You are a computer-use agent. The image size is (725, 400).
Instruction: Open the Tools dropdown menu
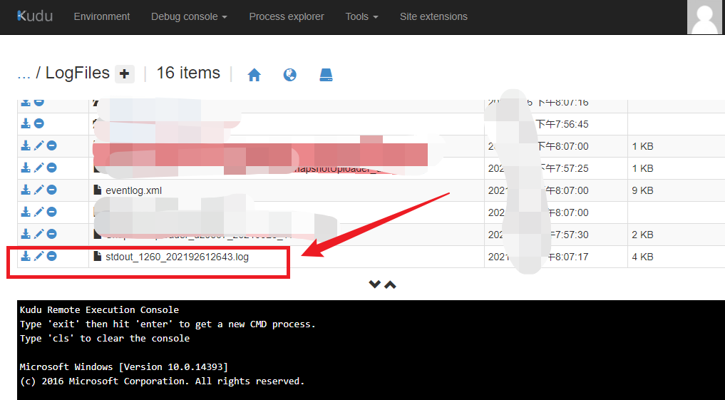pyautogui.click(x=361, y=16)
